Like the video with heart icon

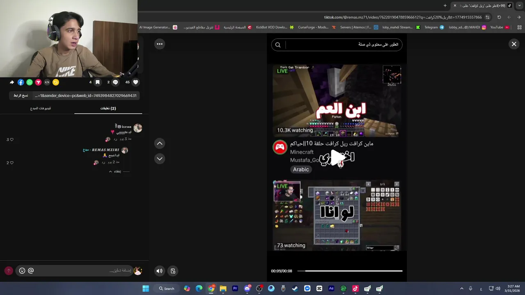(x=136, y=82)
